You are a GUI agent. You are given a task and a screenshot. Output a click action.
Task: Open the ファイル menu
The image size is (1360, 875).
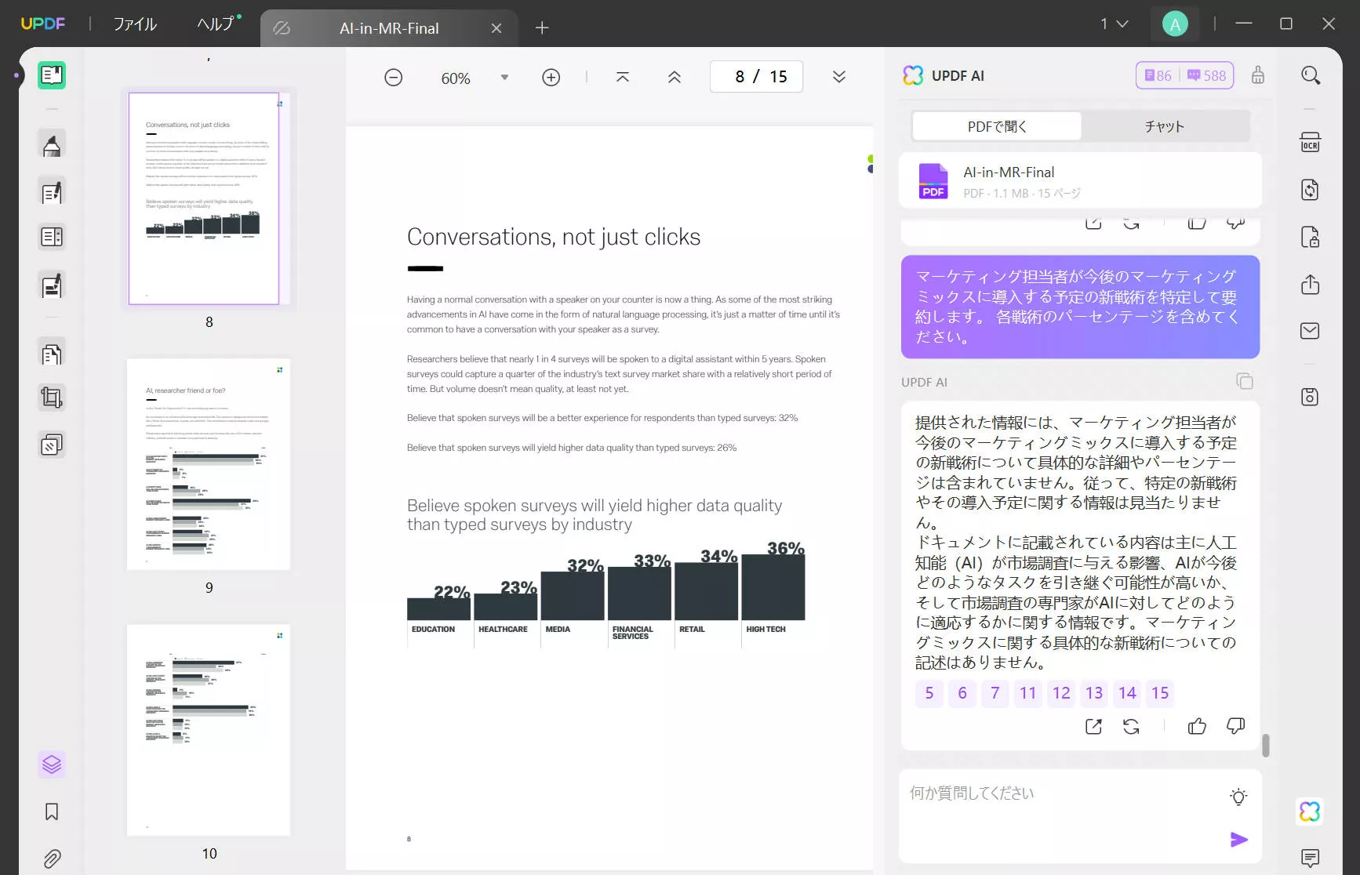click(135, 24)
